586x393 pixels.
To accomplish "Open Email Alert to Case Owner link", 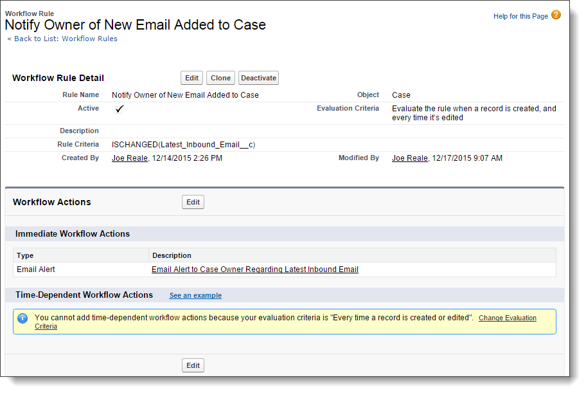I will (255, 270).
